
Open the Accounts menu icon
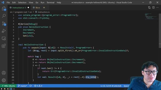click(x=4, y=73)
